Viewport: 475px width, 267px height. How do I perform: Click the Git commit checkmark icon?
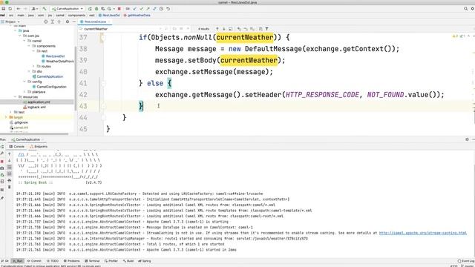tap(142, 9)
